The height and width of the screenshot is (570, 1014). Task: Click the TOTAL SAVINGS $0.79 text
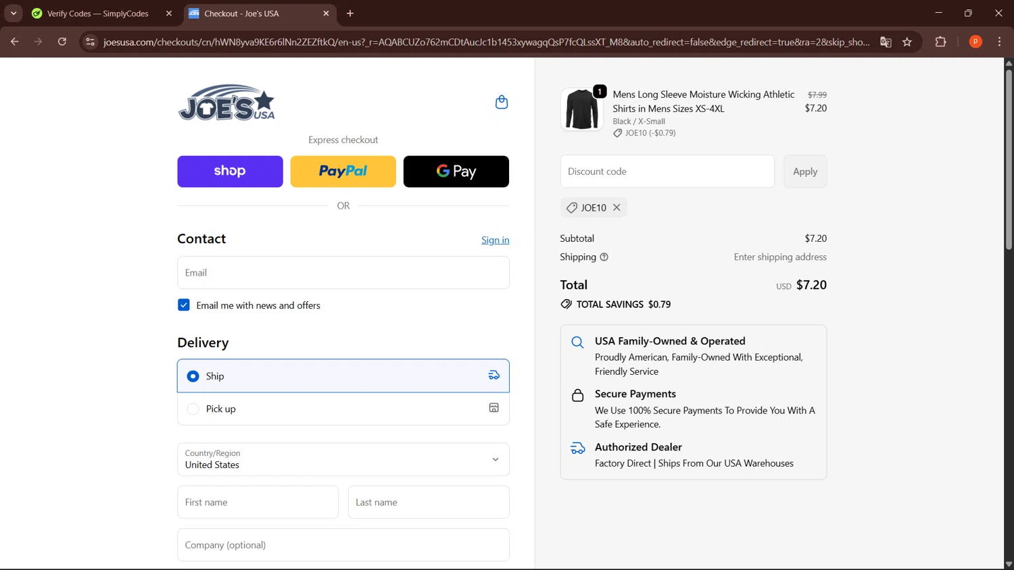point(623,305)
